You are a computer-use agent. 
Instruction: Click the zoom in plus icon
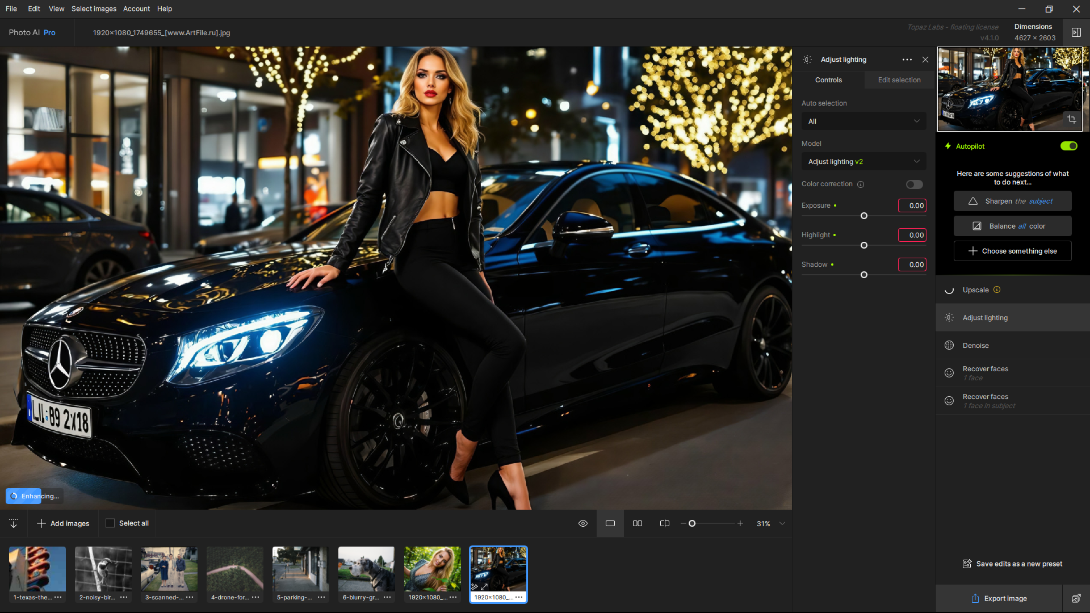(740, 523)
